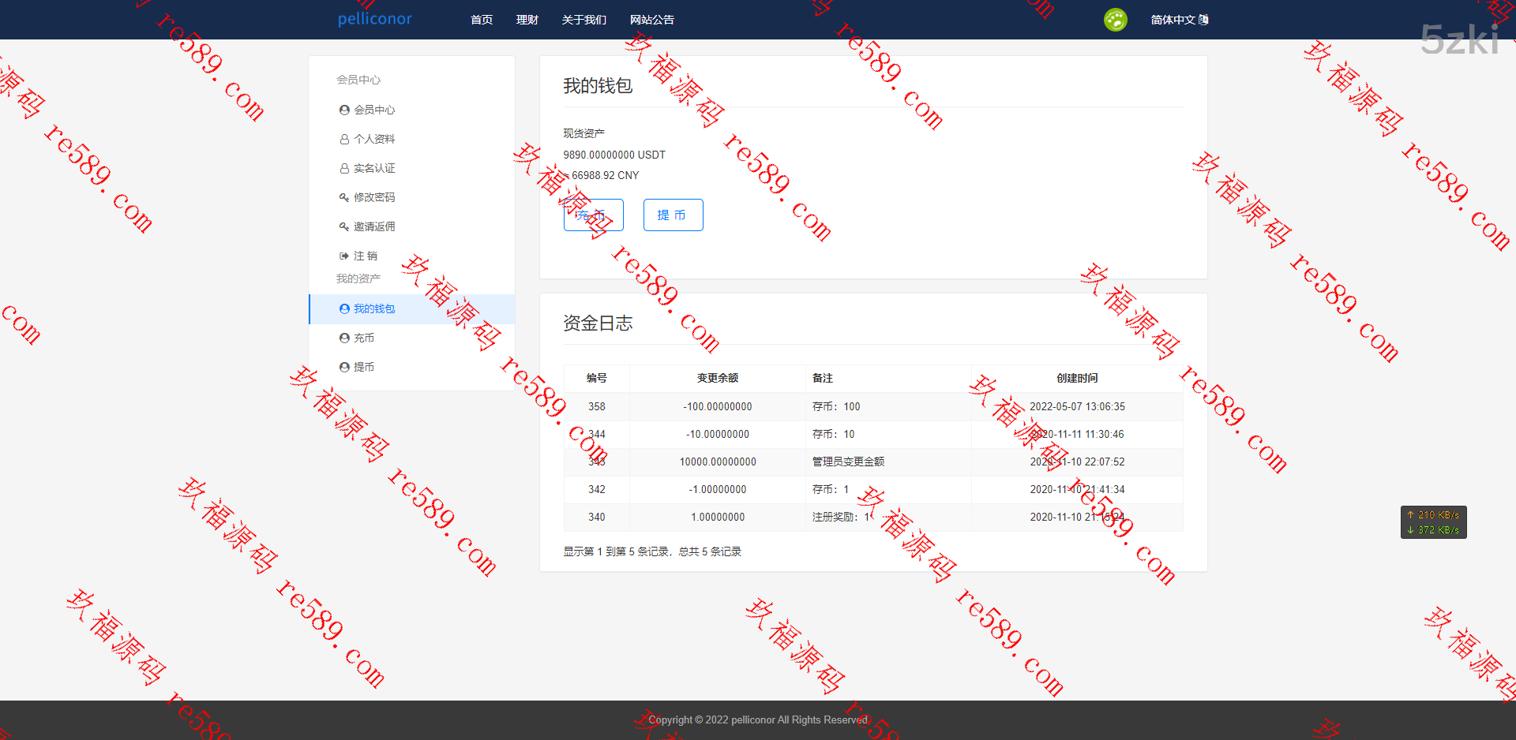The height and width of the screenshot is (740, 1516).
Task: Click the green paw avatar icon
Action: (x=1115, y=20)
